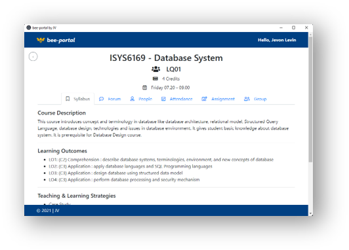The height and width of the screenshot is (250, 349).
Task: Open the Syllabus tab
Action: coord(77,99)
